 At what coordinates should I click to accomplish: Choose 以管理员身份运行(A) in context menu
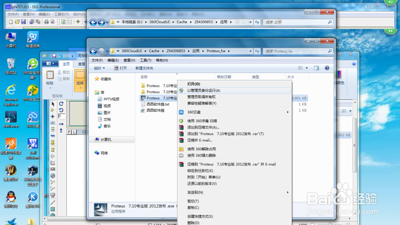point(204,90)
